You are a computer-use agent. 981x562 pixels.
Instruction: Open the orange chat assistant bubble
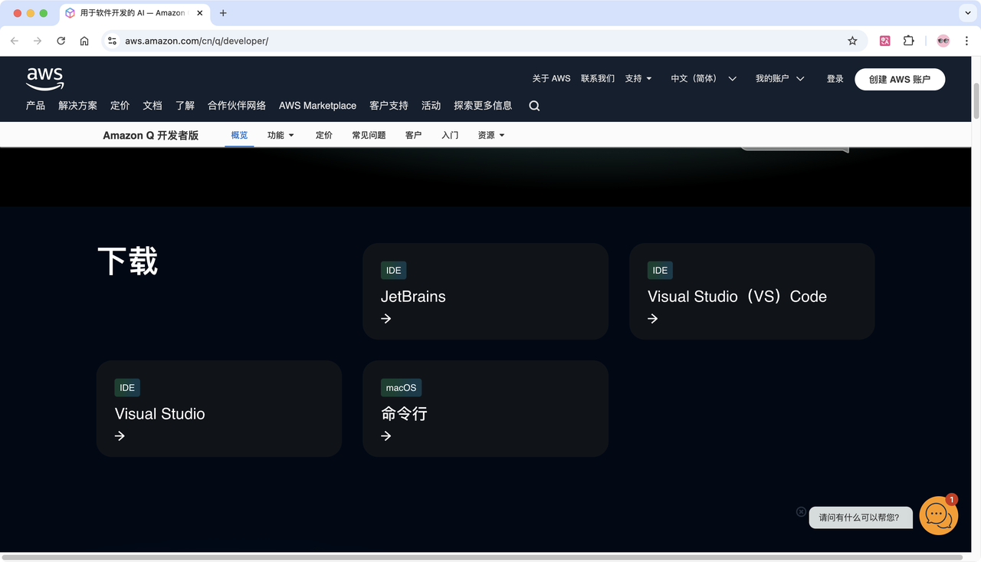click(938, 515)
